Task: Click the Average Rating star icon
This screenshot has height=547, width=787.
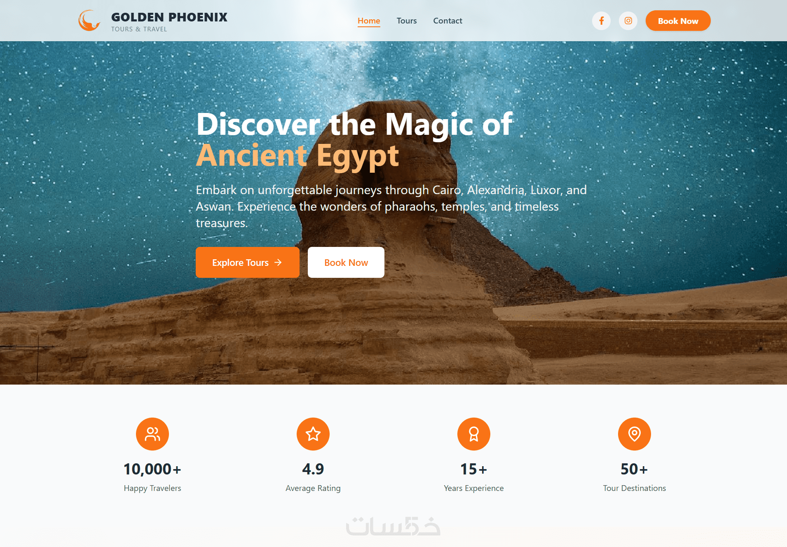Action: [x=313, y=434]
